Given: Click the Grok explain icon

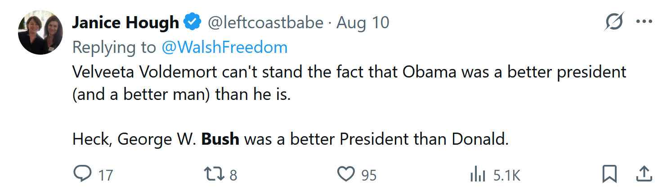Looking at the screenshot, I should (614, 22).
